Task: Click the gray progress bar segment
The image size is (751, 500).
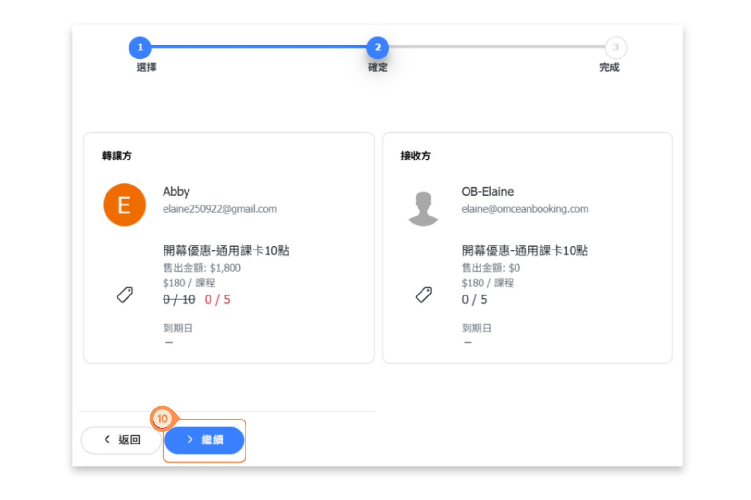Action: [496, 47]
